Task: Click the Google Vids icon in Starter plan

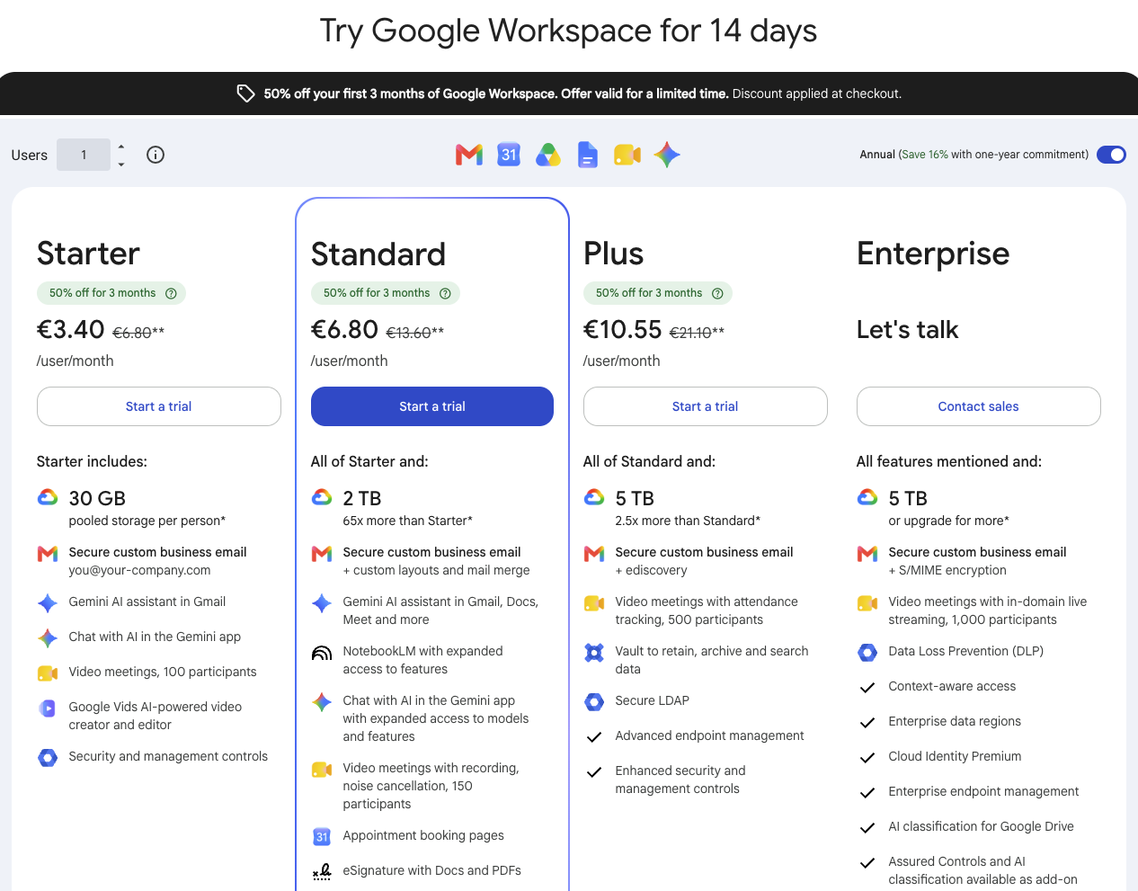Action: pos(48,708)
